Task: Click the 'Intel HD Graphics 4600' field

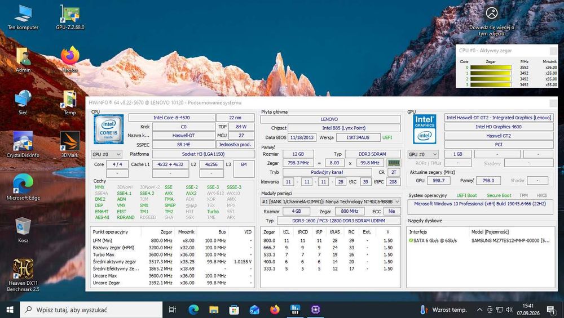Action: [x=499, y=127]
